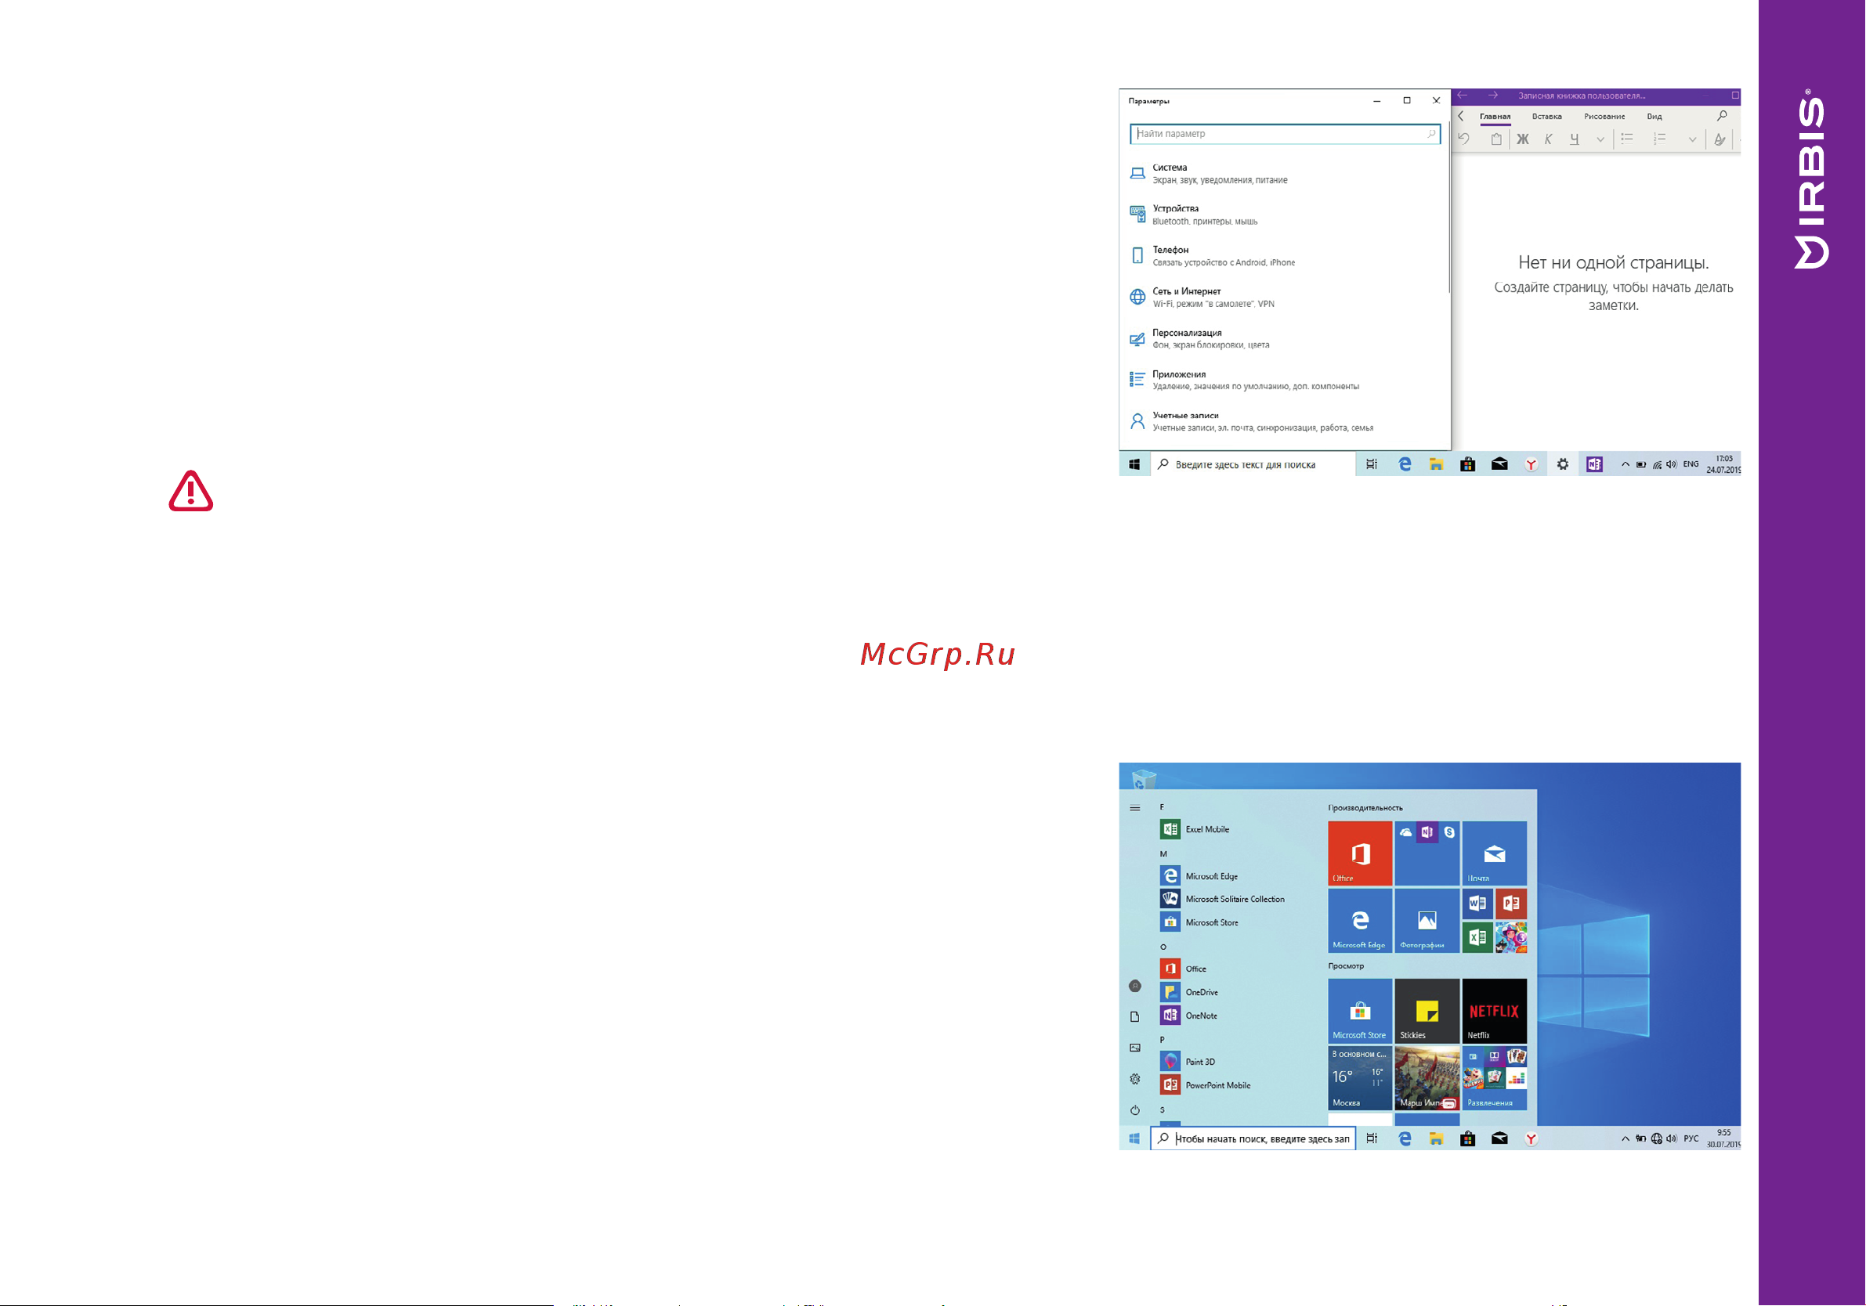1866x1306 pixels.
Task: Open the Netflix tile in Start menu
Action: [1495, 1010]
